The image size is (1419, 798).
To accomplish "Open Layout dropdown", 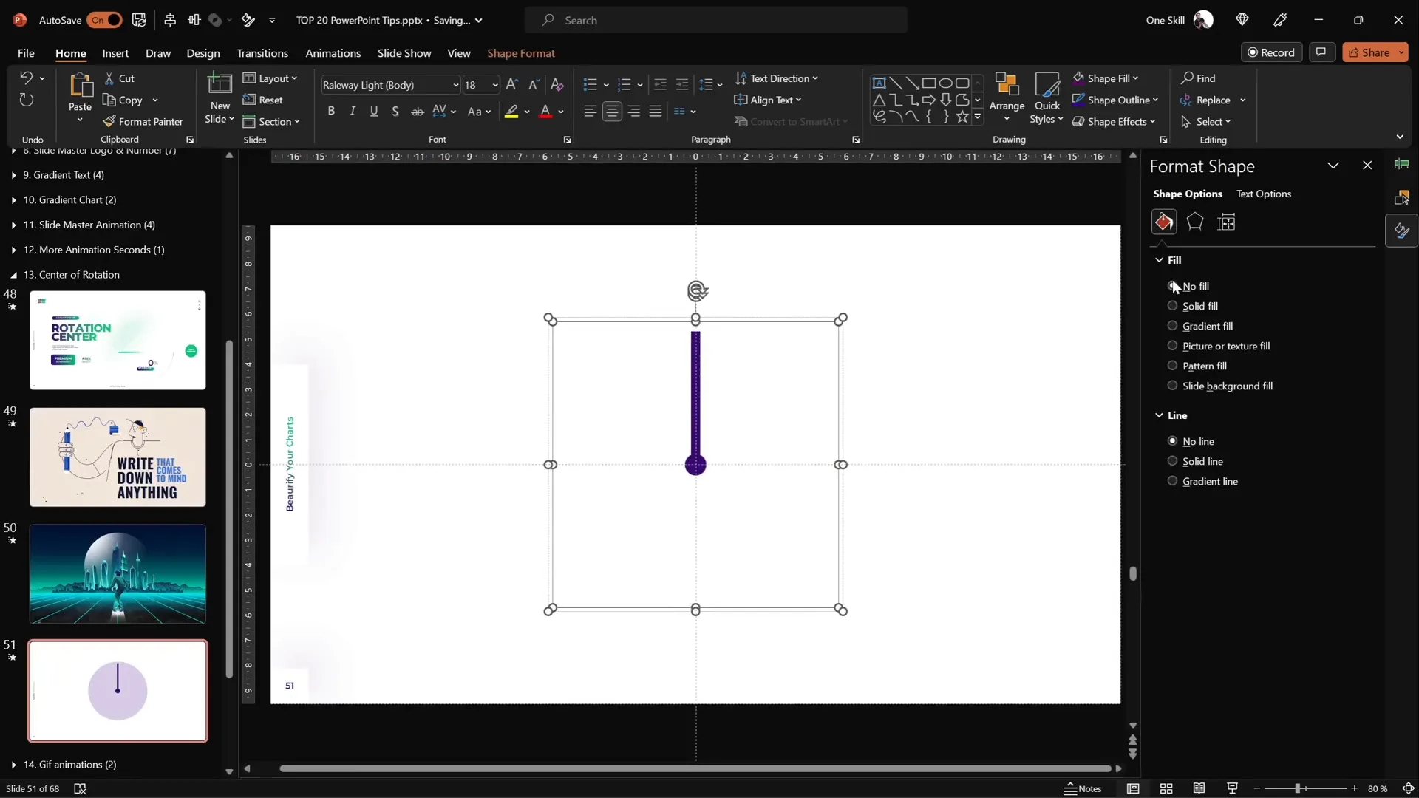I will 270,78.
